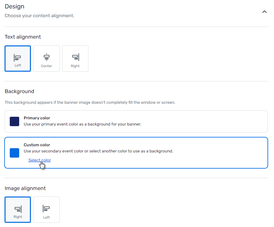Click the Design section heading
Screen dimensions: 274x227
point(15,6)
